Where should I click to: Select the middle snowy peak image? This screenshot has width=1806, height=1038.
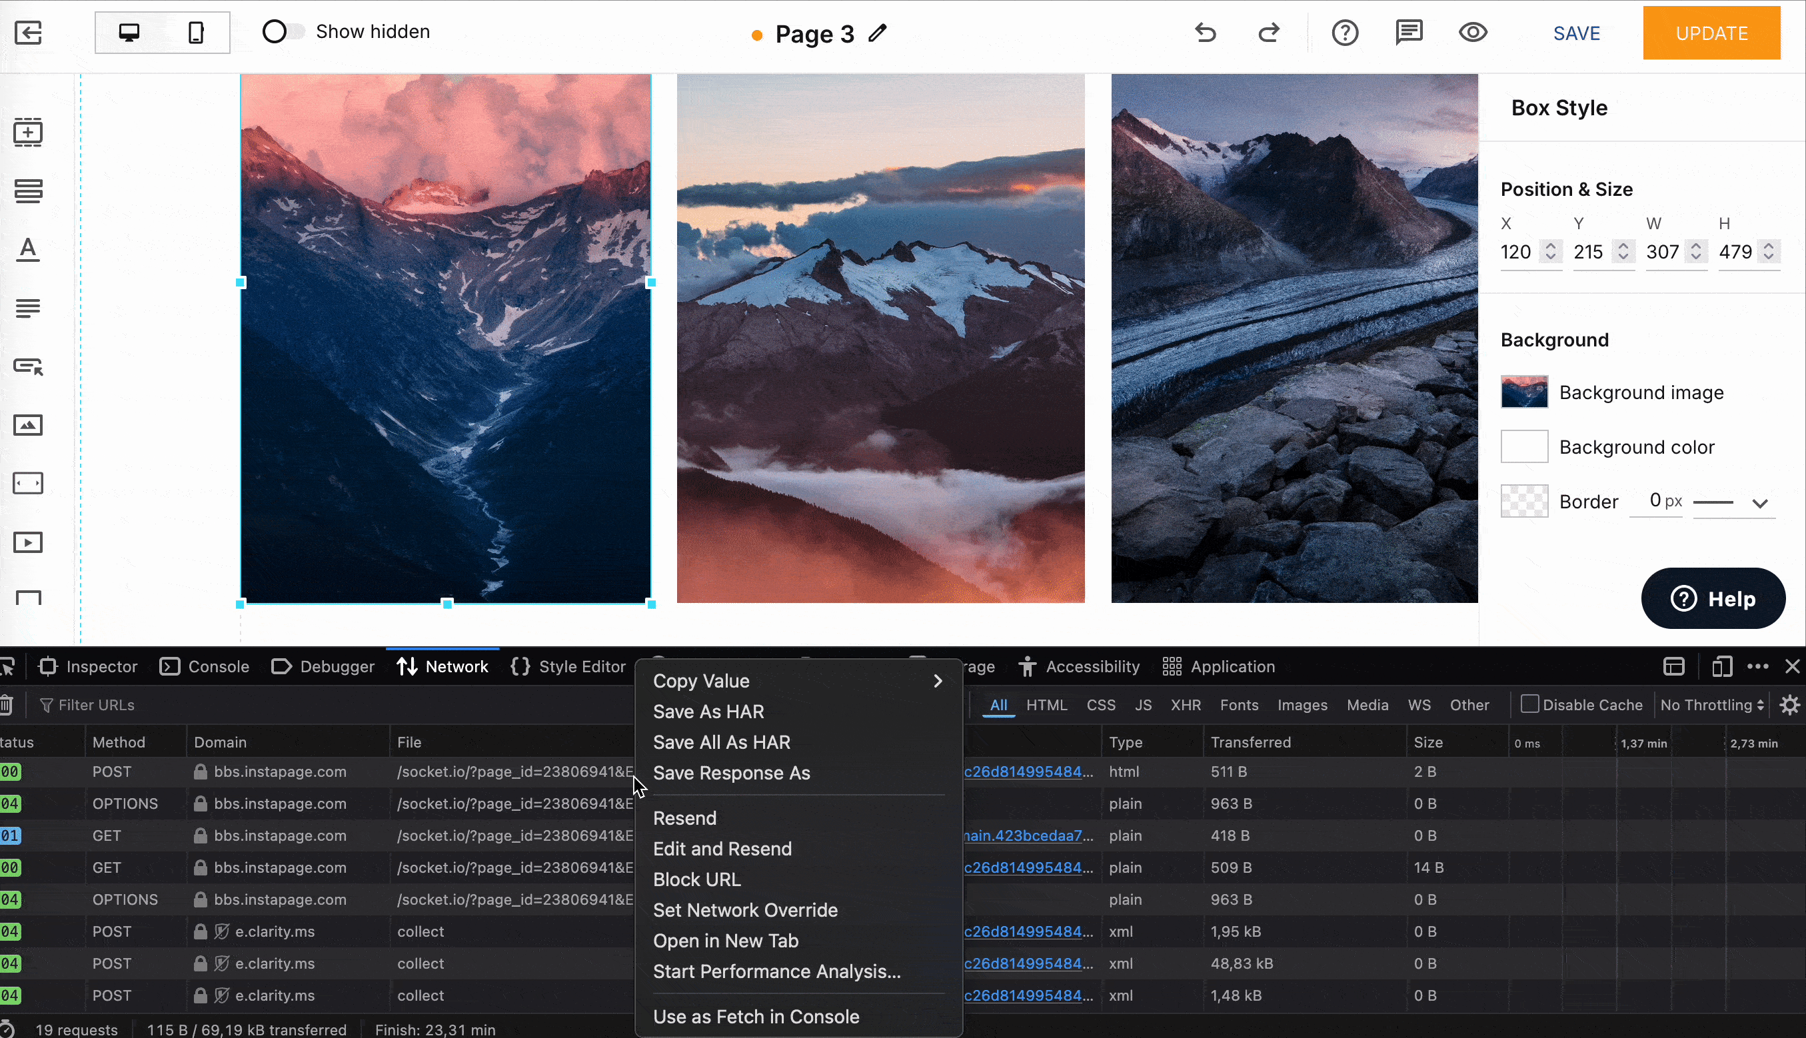880,338
